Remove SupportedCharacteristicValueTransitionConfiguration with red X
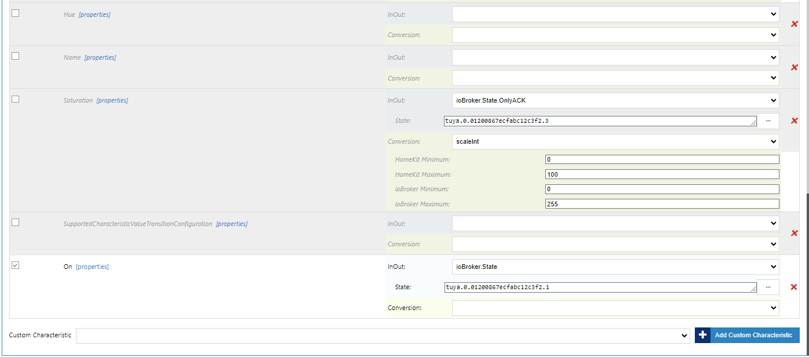Viewport: 809px width, 357px height. (x=795, y=233)
